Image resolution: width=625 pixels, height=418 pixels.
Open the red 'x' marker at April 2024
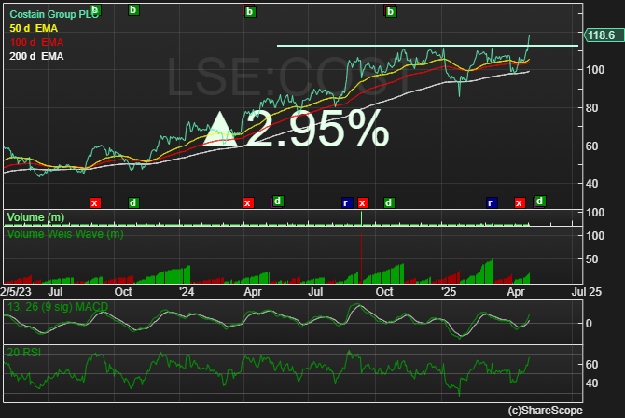[248, 203]
